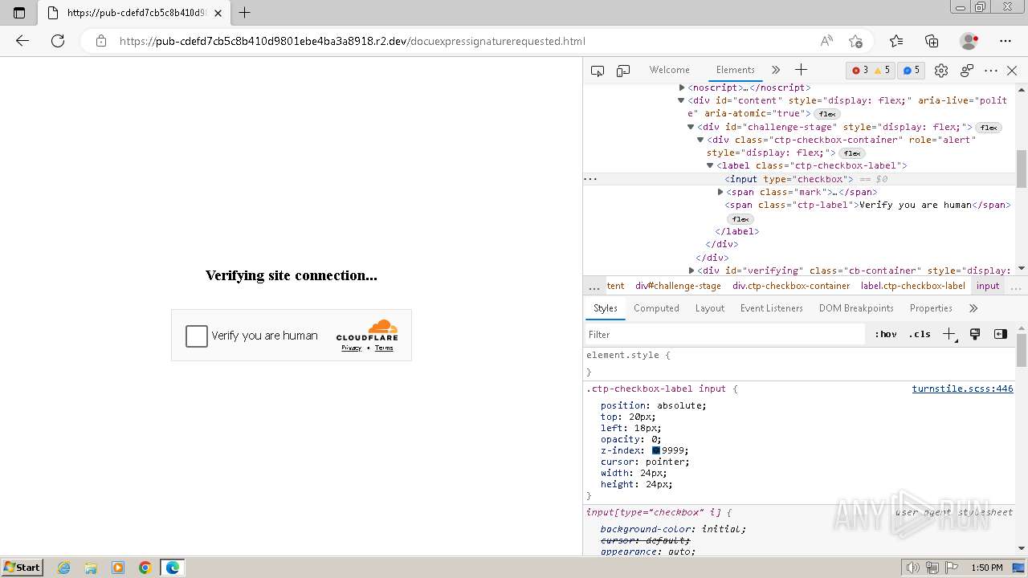
Task: Expand the div id verifying node
Action: pos(691,271)
